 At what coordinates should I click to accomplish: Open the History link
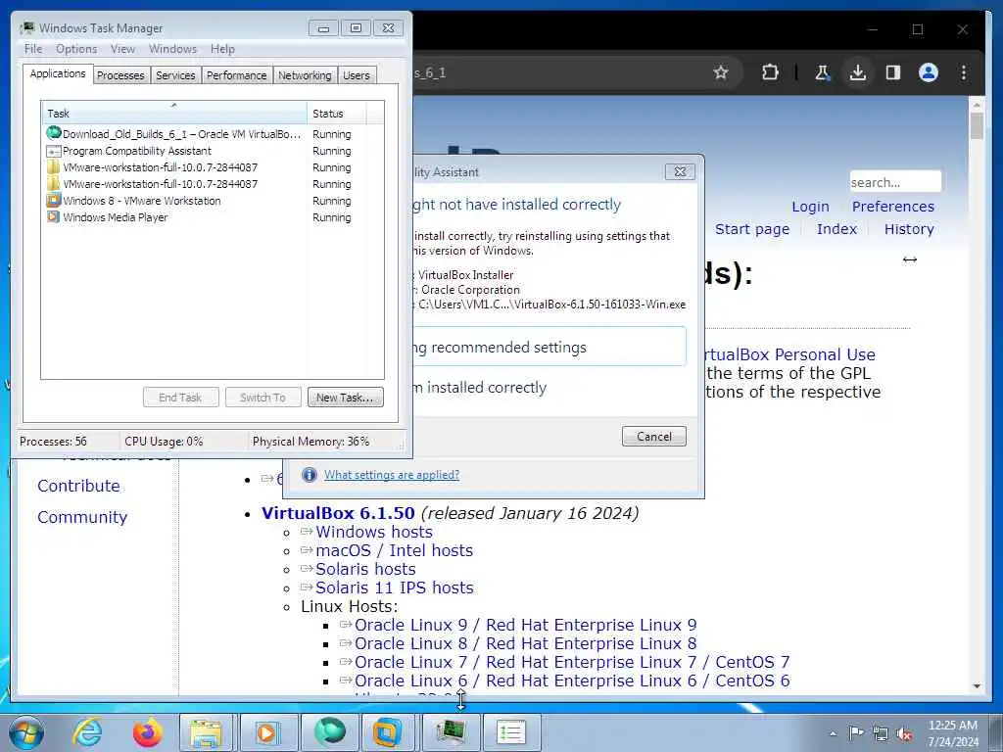click(x=909, y=229)
